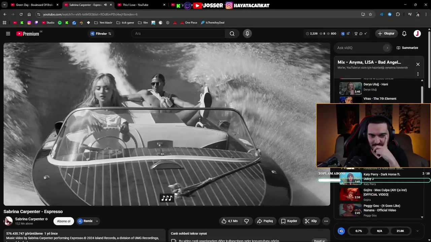
Task: Click the Klip clip button
Action: 311,221
